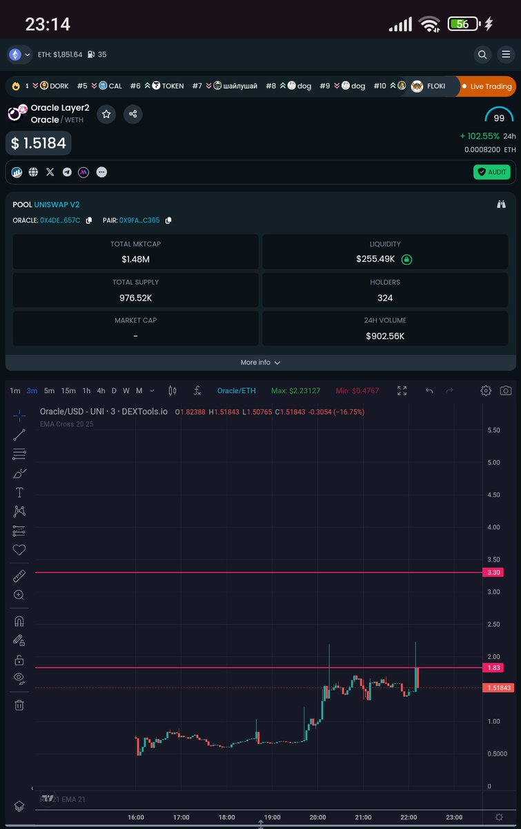Viewport: 521px width, 829px height.
Task: Click the chart undo arrow
Action: coord(429,390)
